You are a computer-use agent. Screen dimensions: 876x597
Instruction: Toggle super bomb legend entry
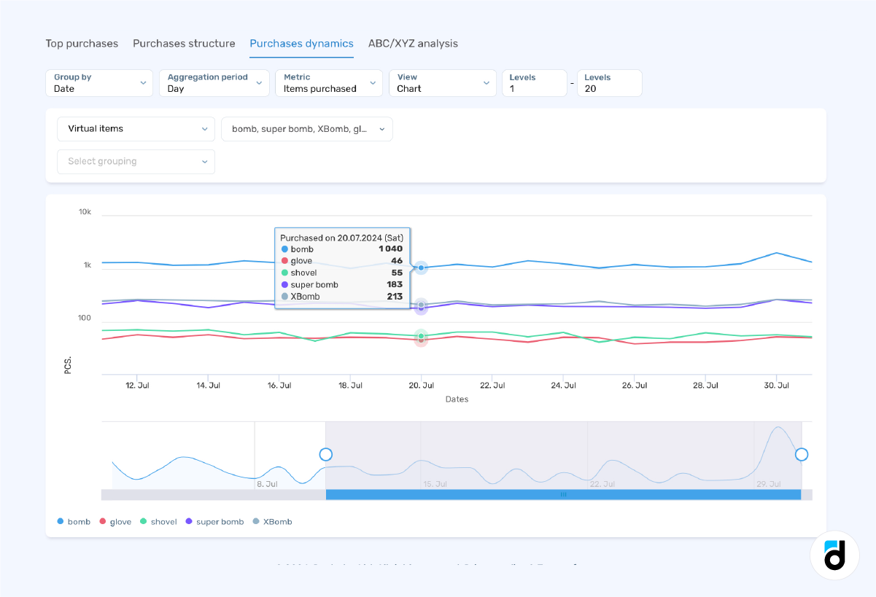[x=214, y=521]
